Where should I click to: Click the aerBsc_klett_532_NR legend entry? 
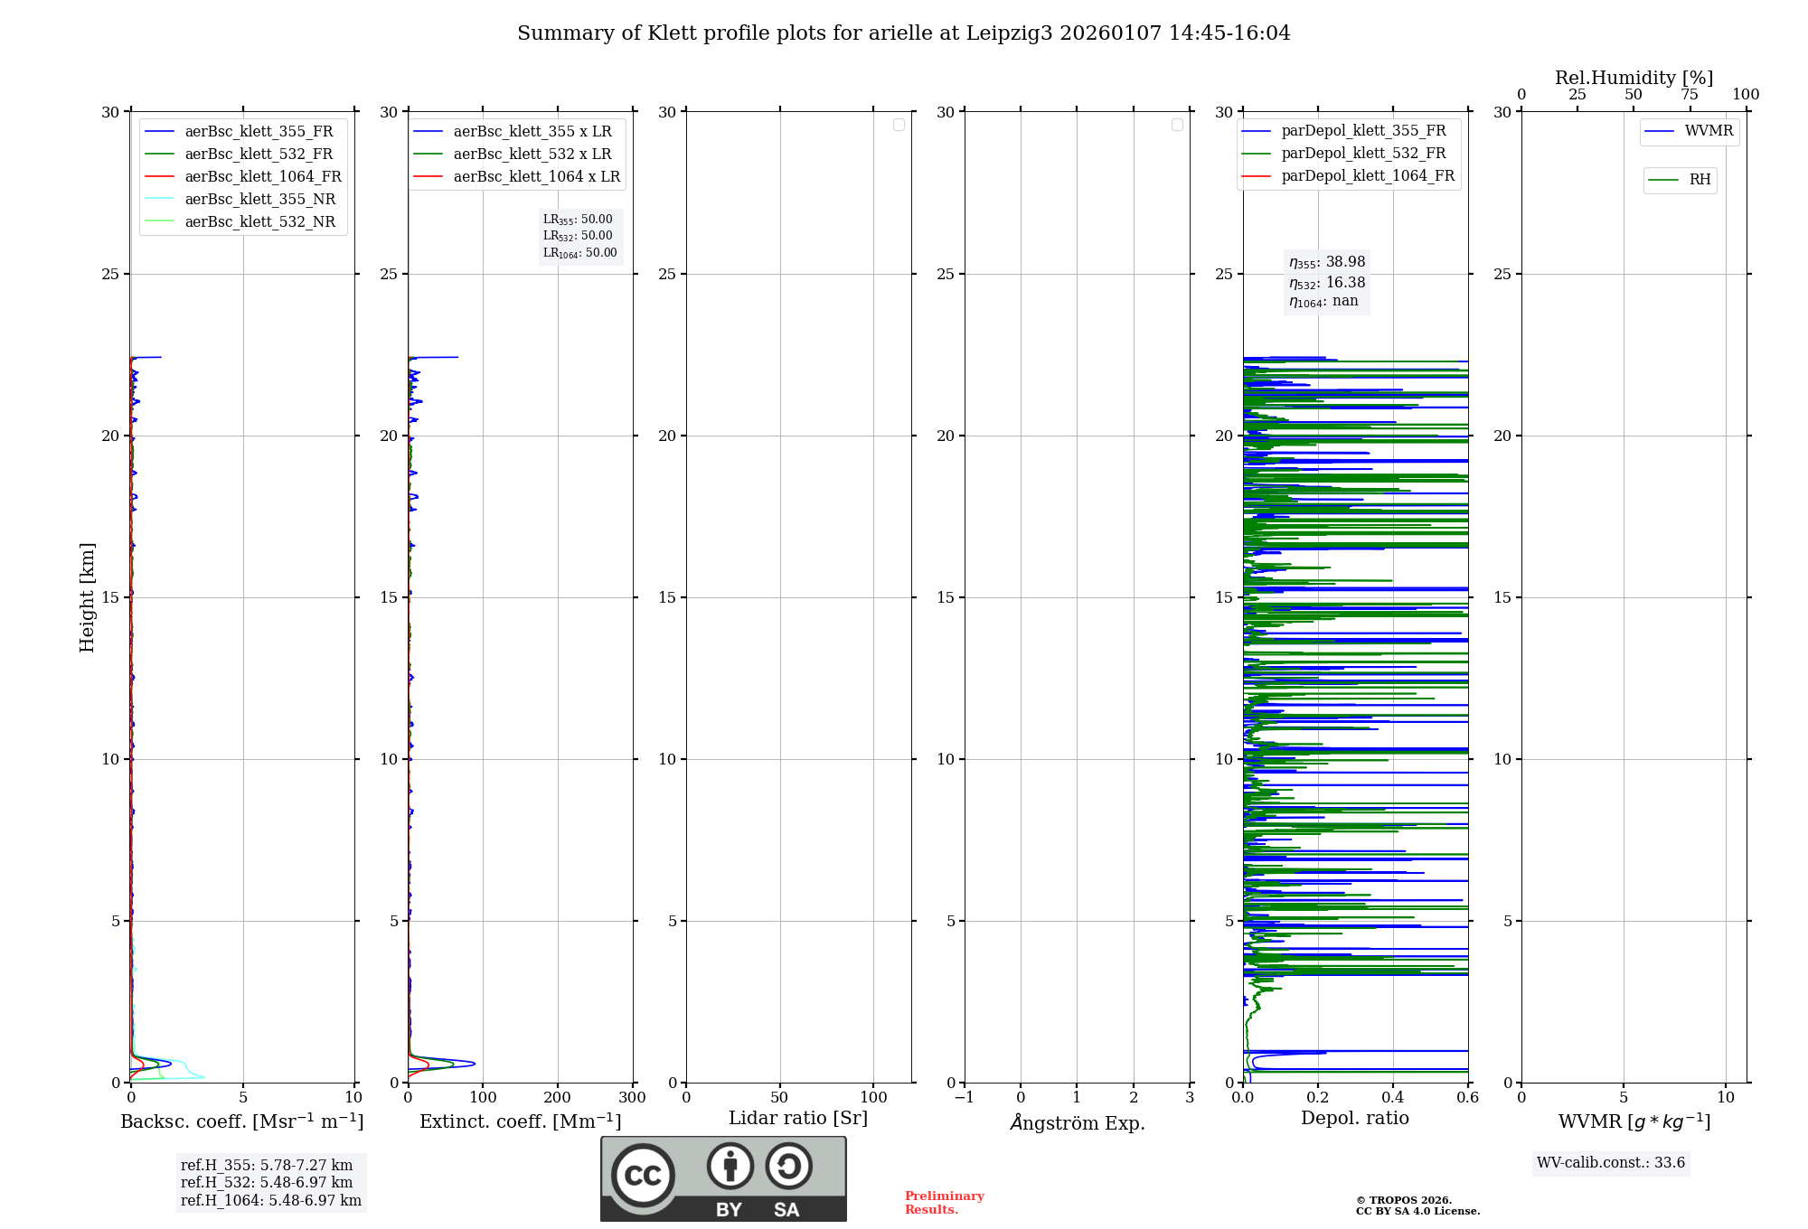point(259,221)
